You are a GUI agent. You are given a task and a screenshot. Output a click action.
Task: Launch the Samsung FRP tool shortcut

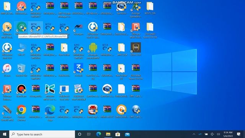pos(93,112)
